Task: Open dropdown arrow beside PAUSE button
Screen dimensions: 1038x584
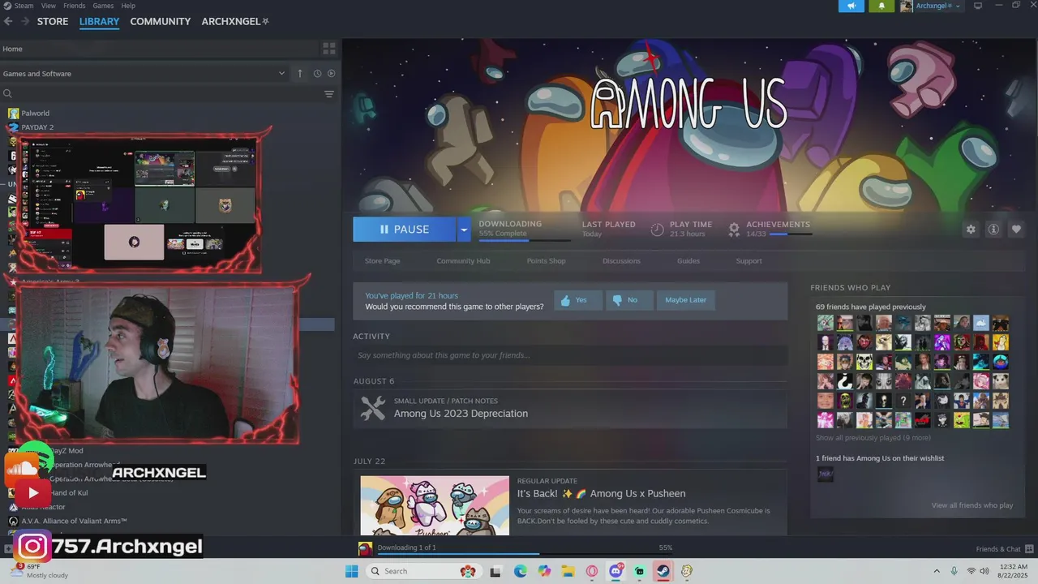Action: (x=464, y=230)
